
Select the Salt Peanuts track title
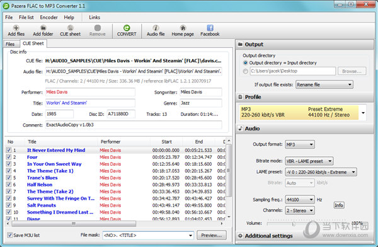pyautogui.click(x=42, y=205)
